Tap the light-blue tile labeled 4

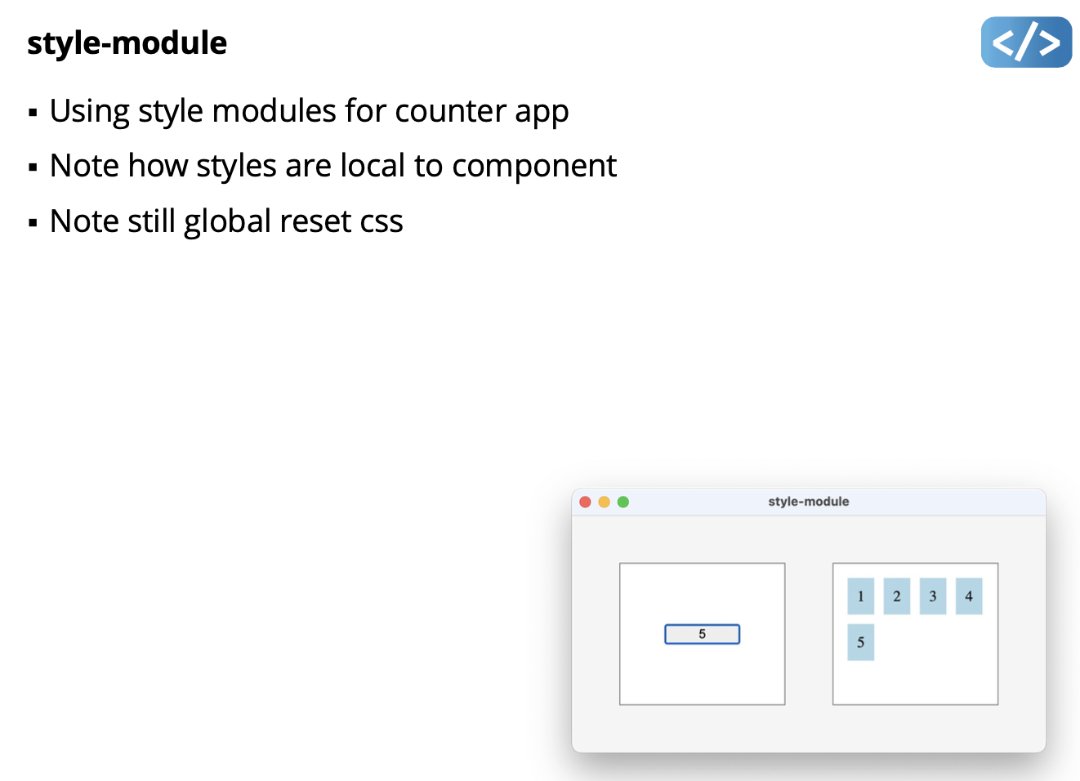[x=968, y=596]
